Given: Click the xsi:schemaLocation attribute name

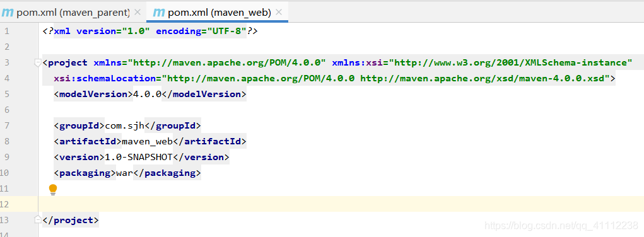Looking at the screenshot, I should [105, 78].
